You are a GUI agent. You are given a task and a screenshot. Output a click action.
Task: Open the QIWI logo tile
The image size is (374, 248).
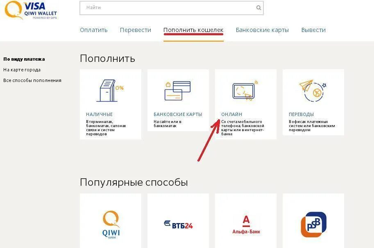tap(111, 221)
